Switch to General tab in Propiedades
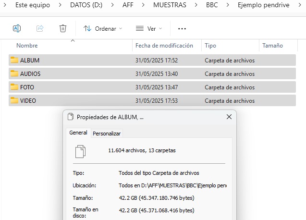The width and height of the screenshot is (306, 220). coord(78,133)
